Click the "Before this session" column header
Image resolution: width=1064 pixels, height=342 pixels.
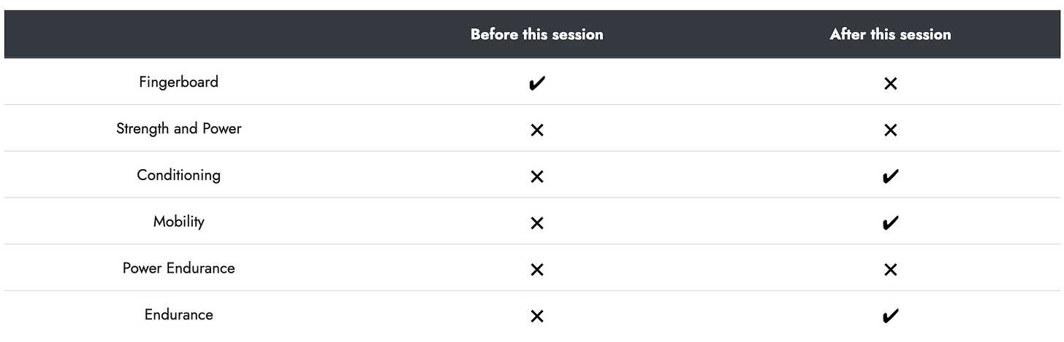tap(536, 34)
